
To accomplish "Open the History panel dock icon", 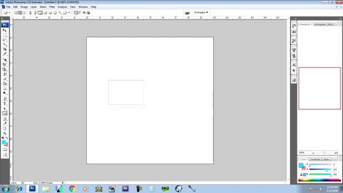I will point(294,26).
